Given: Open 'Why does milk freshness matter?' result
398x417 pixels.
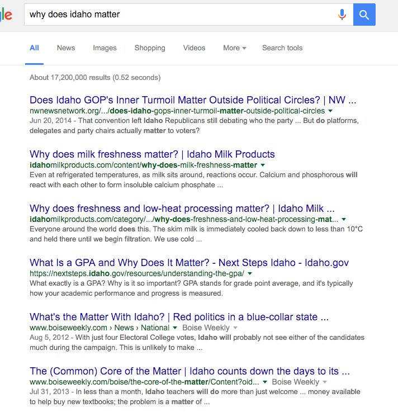Looking at the screenshot, I should coord(152,154).
